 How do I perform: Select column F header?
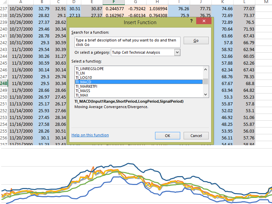coord(113,2)
